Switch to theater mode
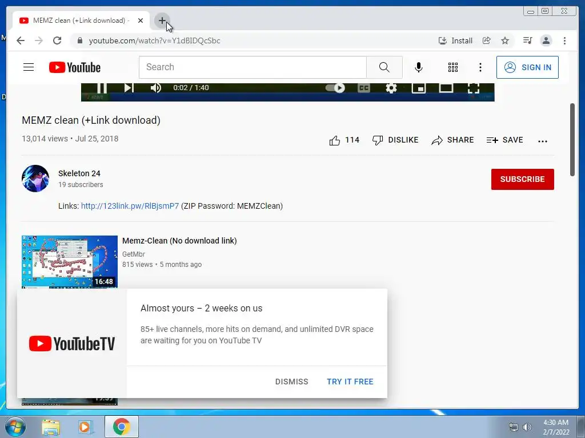585x438 pixels. [x=446, y=88]
